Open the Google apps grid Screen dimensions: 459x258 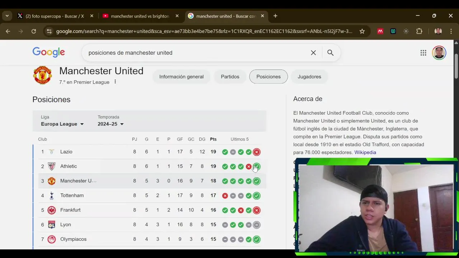click(423, 53)
